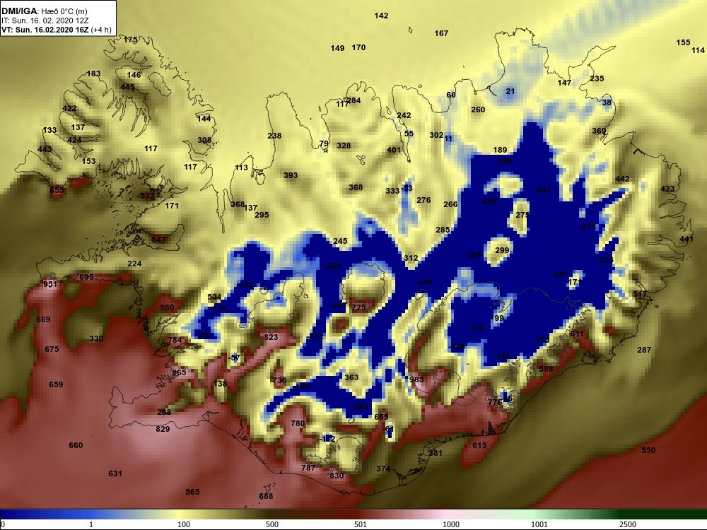Click the map value 393
The image size is (707, 530).
click(291, 175)
